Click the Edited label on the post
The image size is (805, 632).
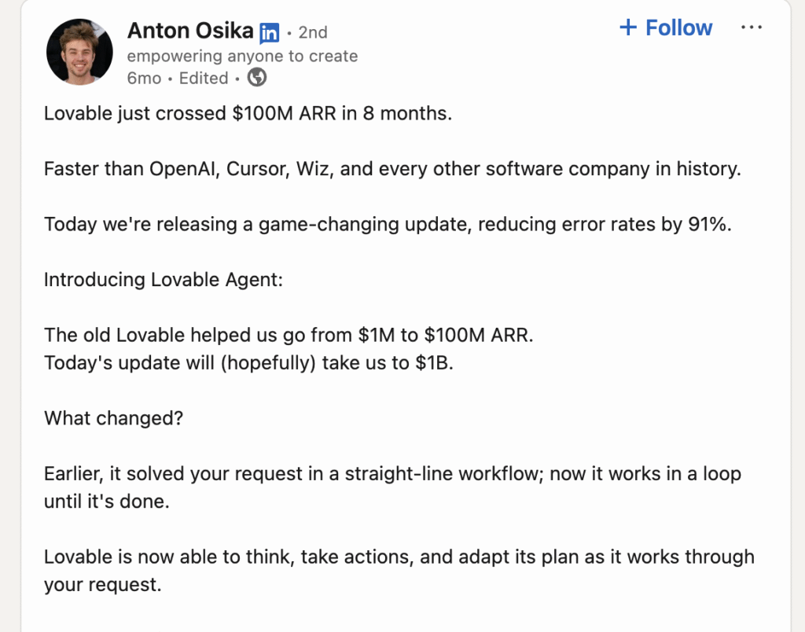[203, 78]
